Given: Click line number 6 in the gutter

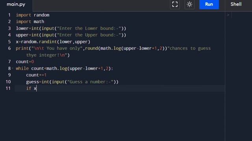Looking at the screenshot, I should pyautogui.click(x=9, y=48).
